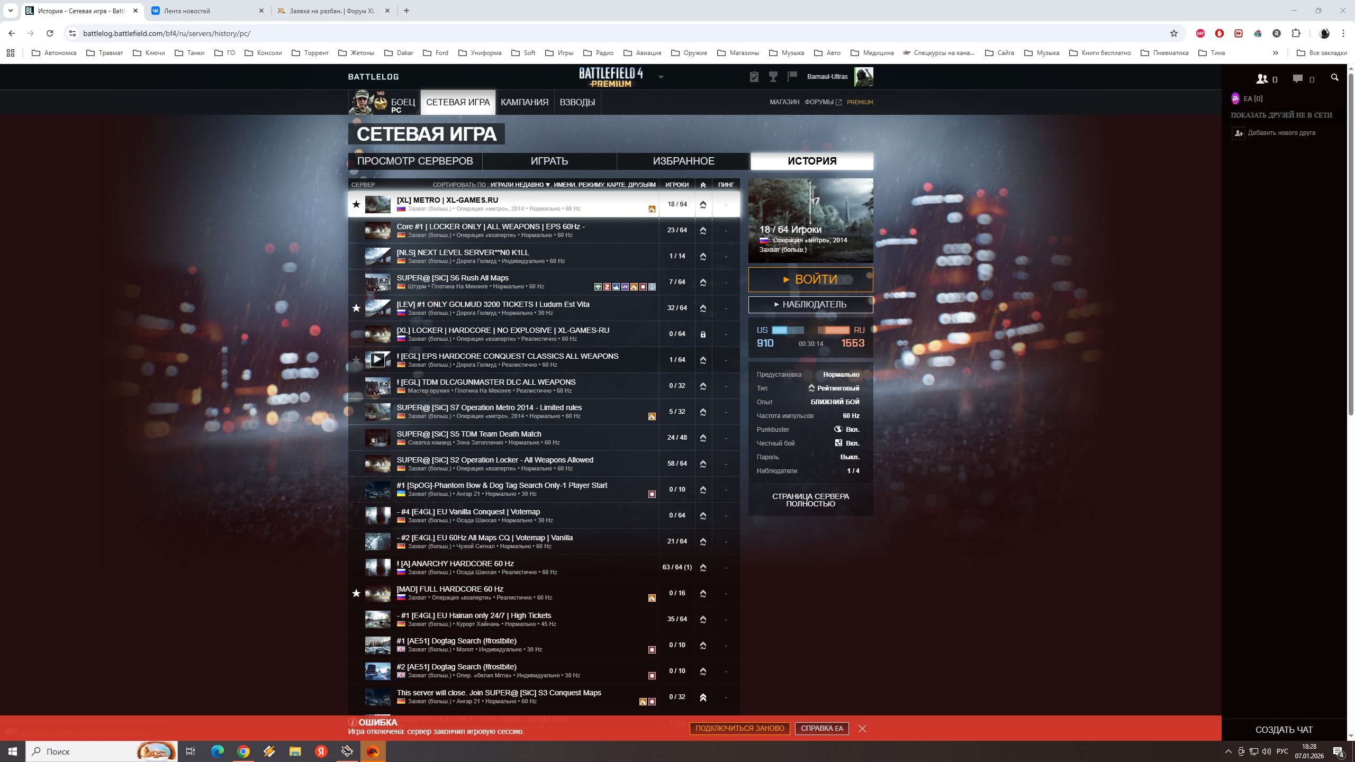Click the Barnaul-Ultras profile avatar

[863, 77]
